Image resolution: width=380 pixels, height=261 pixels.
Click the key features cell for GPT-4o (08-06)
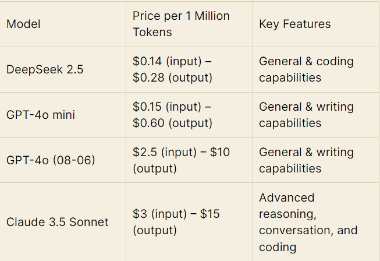[306, 160]
